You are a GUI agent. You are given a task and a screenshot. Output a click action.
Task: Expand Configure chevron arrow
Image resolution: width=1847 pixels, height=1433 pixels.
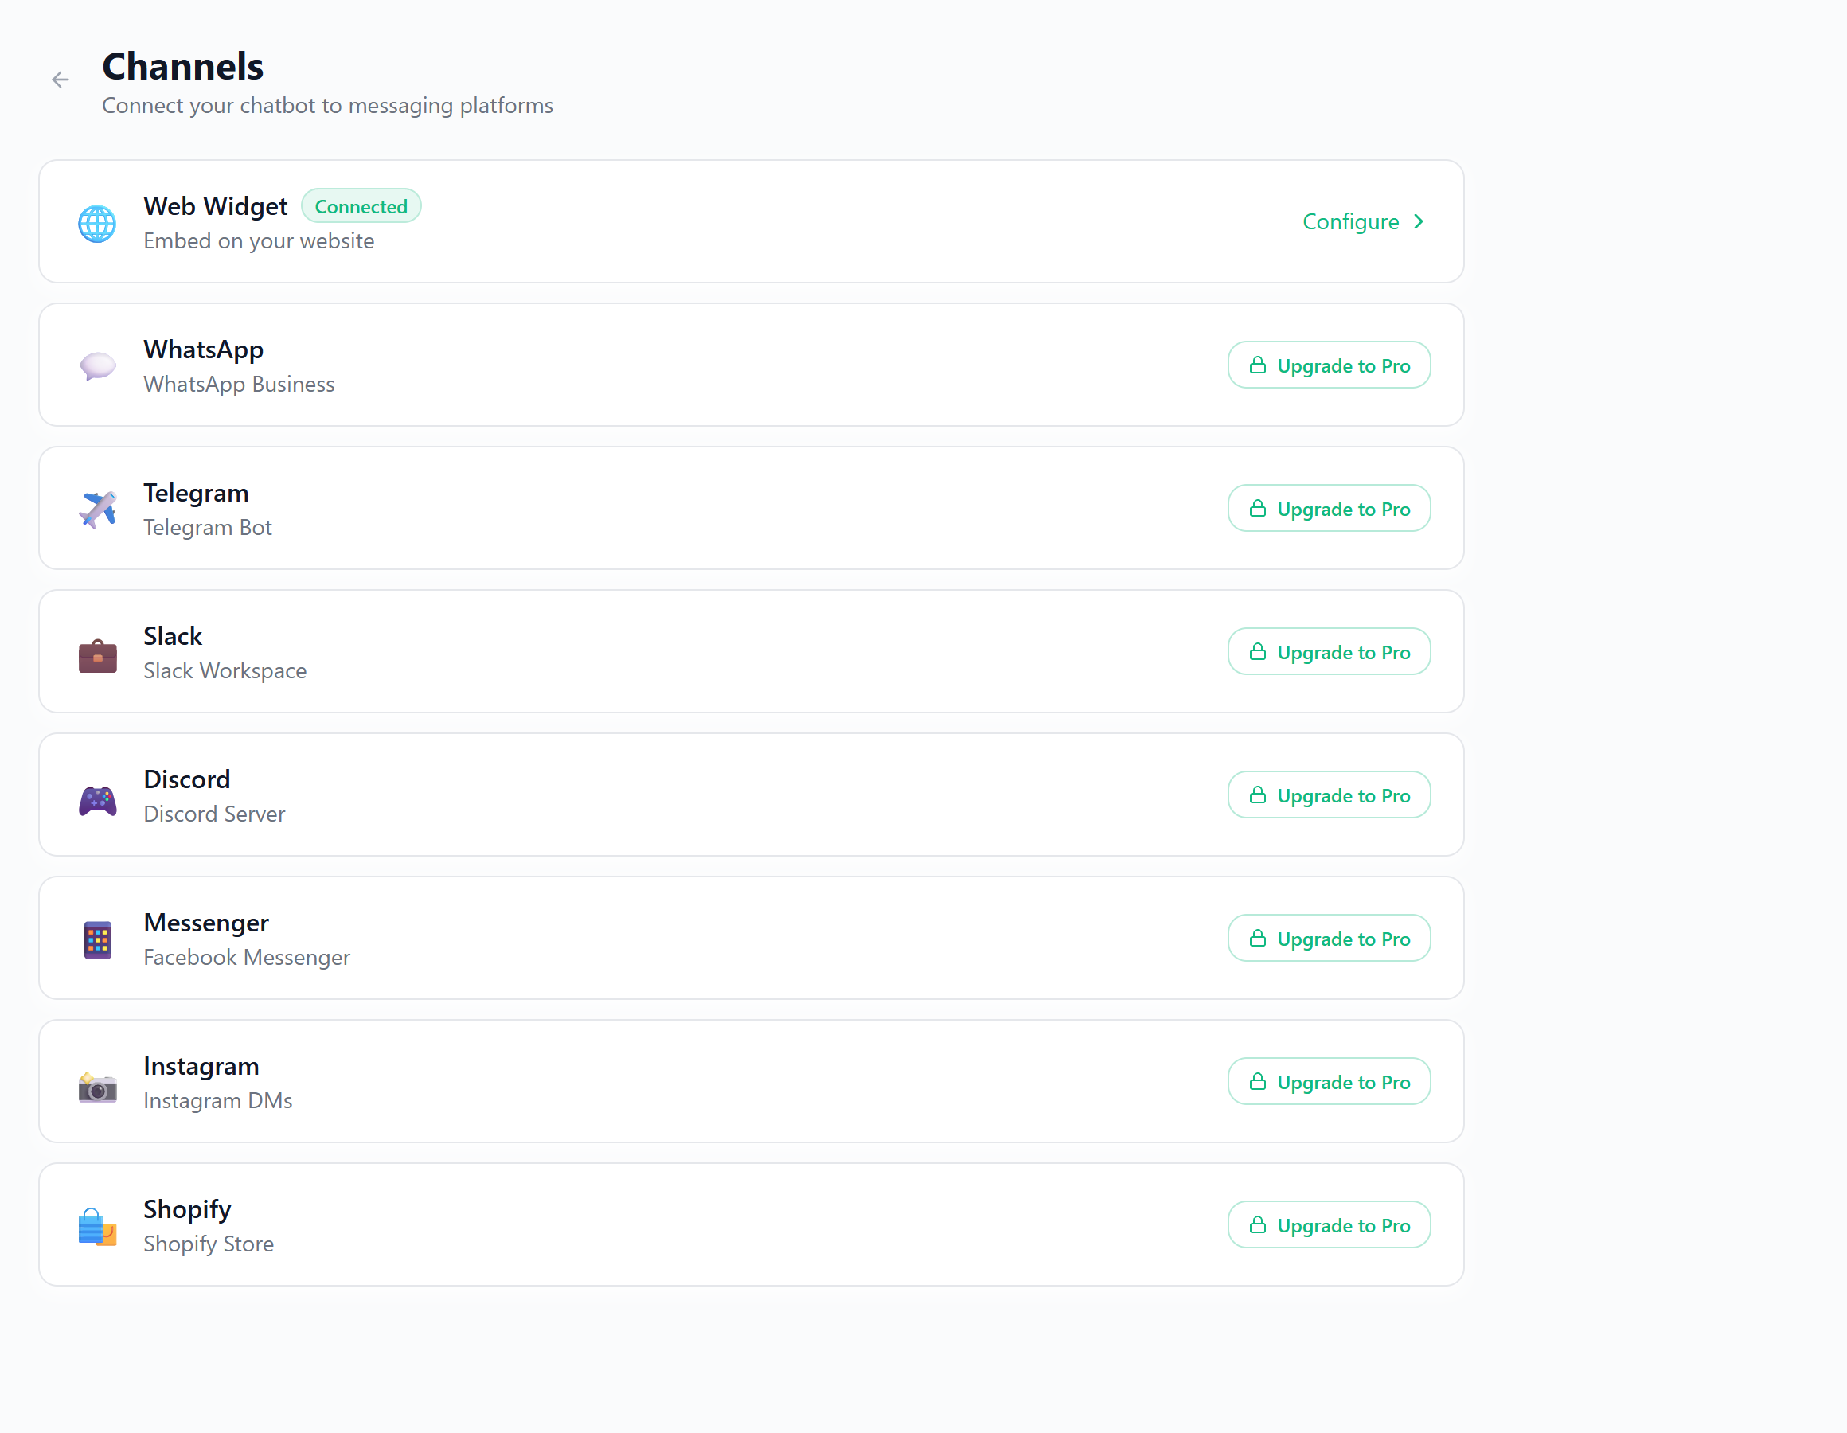(x=1419, y=221)
